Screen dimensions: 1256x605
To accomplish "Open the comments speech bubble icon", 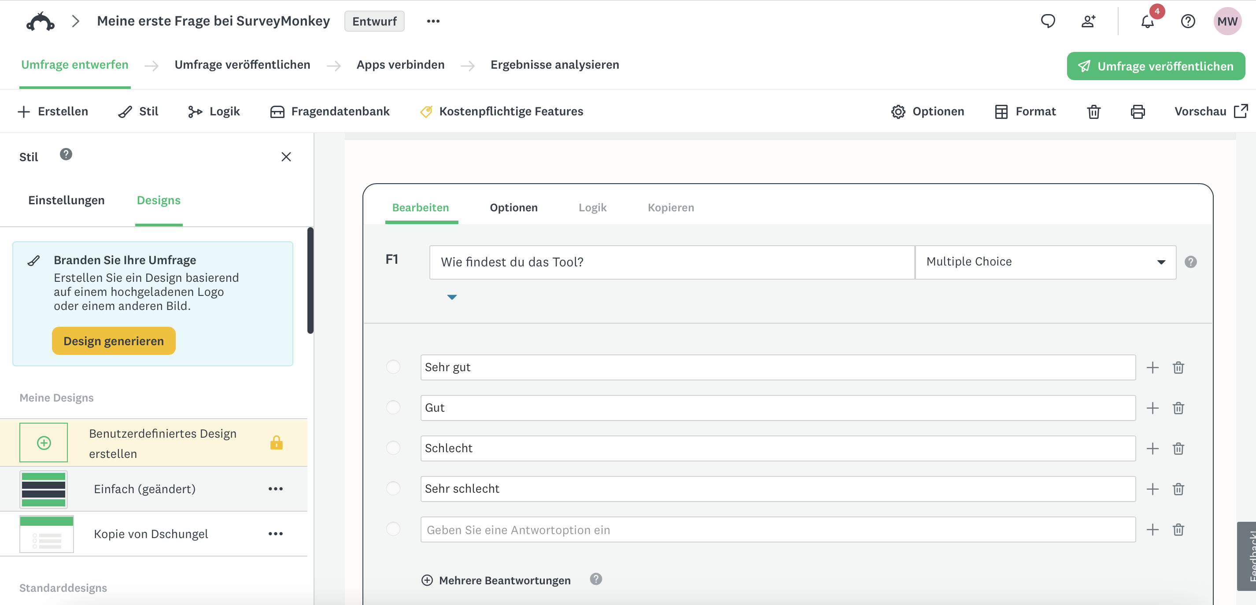I will (x=1048, y=21).
